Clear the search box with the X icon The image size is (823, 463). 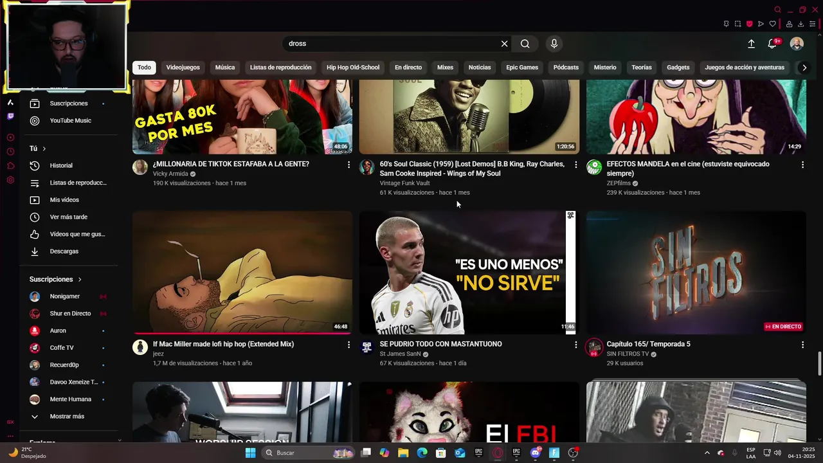click(x=504, y=44)
